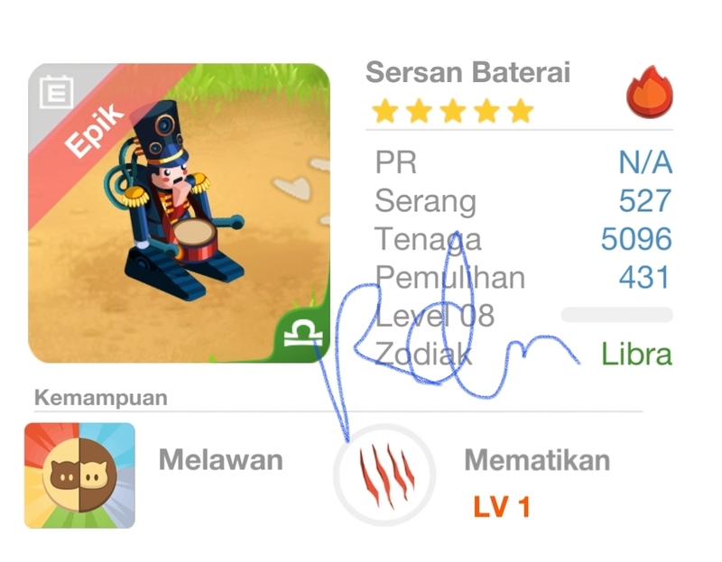Open the Kemampuan section header
The height and width of the screenshot is (562, 722).
click(101, 398)
